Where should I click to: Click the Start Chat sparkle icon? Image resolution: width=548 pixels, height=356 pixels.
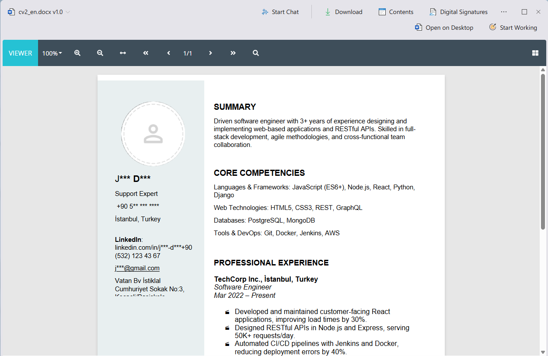[x=265, y=12]
